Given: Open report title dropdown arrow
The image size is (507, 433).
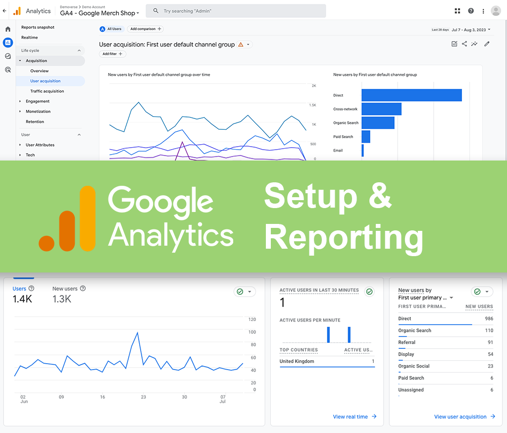Looking at the screenshot, I should tap(248, 45).
